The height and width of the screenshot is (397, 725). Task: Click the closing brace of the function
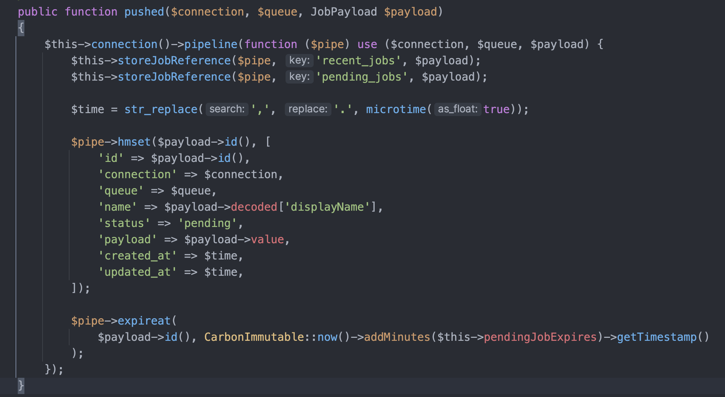point(21,386)
